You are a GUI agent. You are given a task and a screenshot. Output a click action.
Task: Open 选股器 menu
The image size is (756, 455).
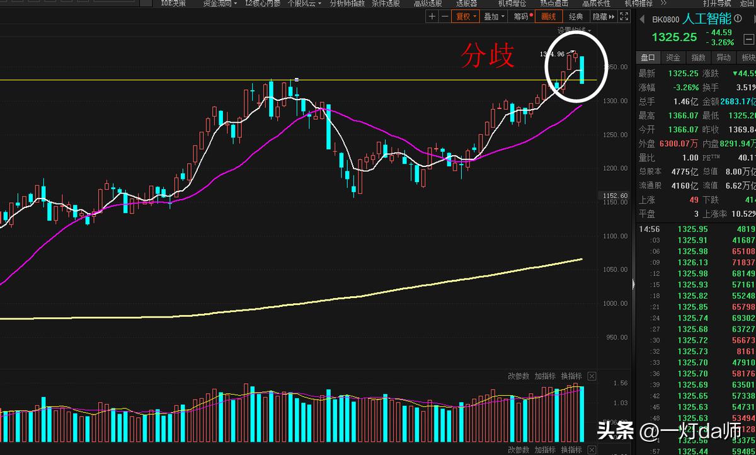[466, 4]
